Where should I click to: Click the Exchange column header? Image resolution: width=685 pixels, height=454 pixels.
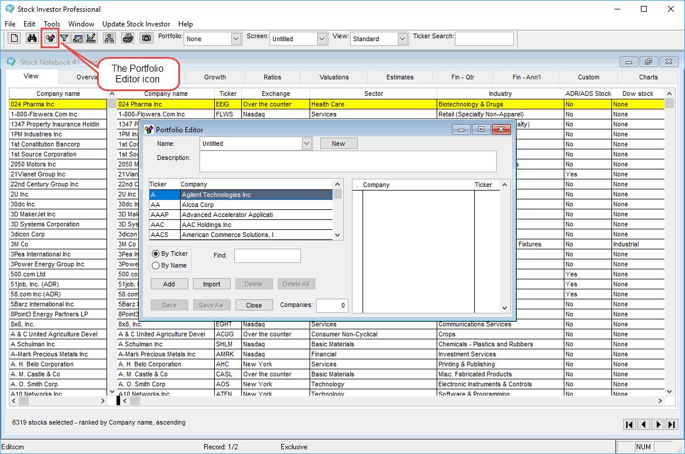(x=275, y=94)
